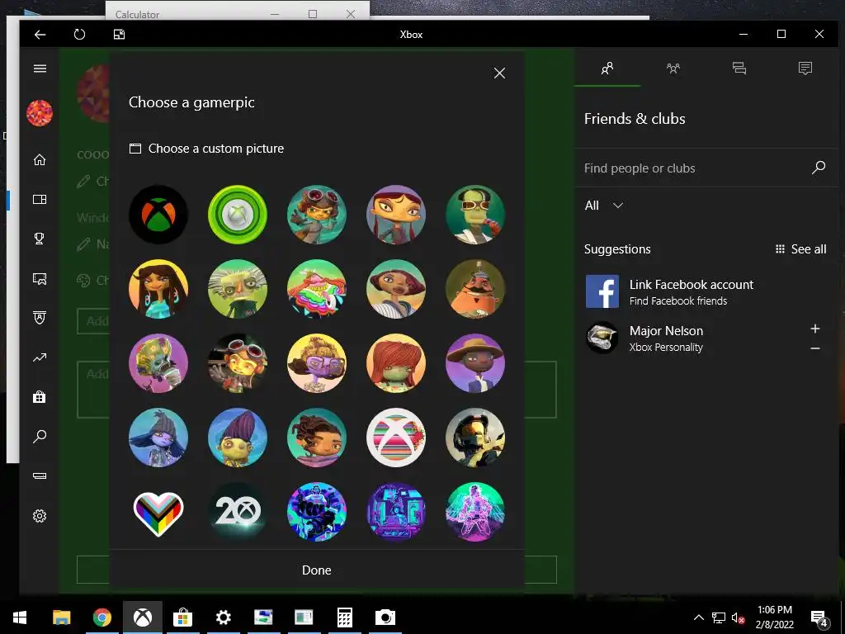Go back with the title bar arrow
The height and width of the screenshot is (634, 845).
[40, 35]
